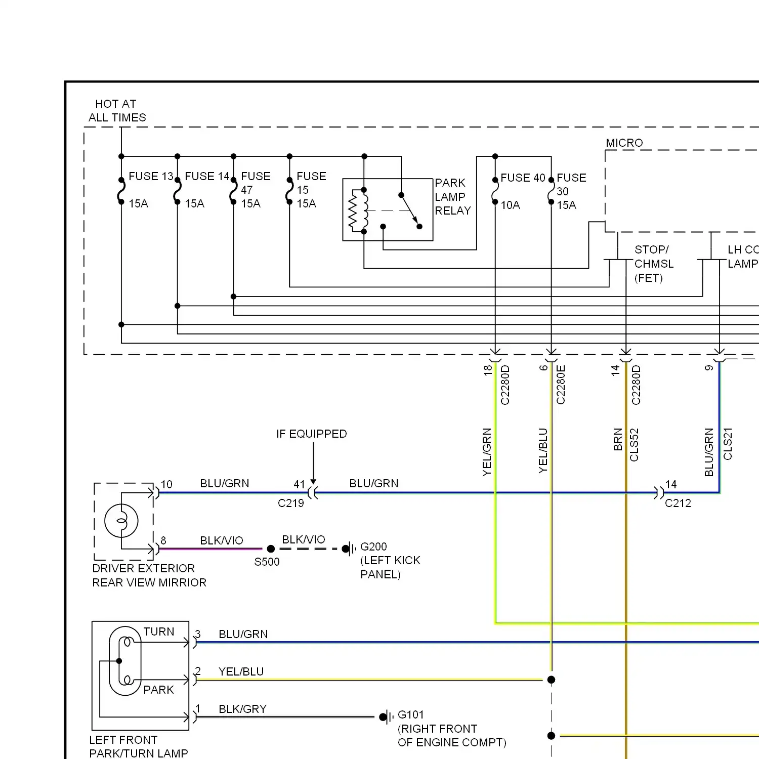Click the STOP/CHMSL (FET) label

(x=654, y=264)
